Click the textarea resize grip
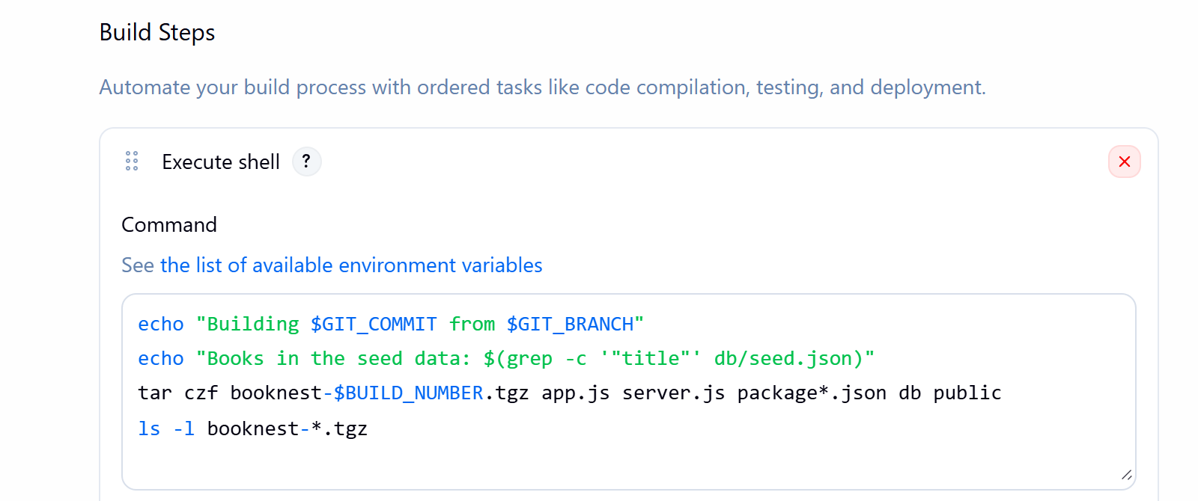The image size is (1198, 501). point(1126,475)
